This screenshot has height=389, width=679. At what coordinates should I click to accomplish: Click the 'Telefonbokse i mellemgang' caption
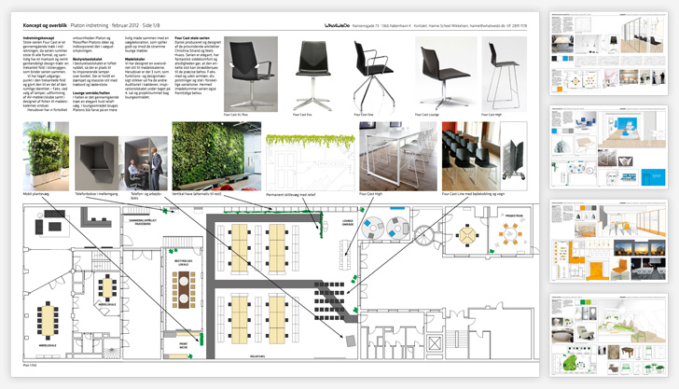(x=97, y=194)
